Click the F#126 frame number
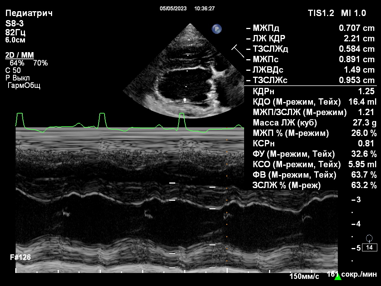Screen dimensions: 381x286 20,257
